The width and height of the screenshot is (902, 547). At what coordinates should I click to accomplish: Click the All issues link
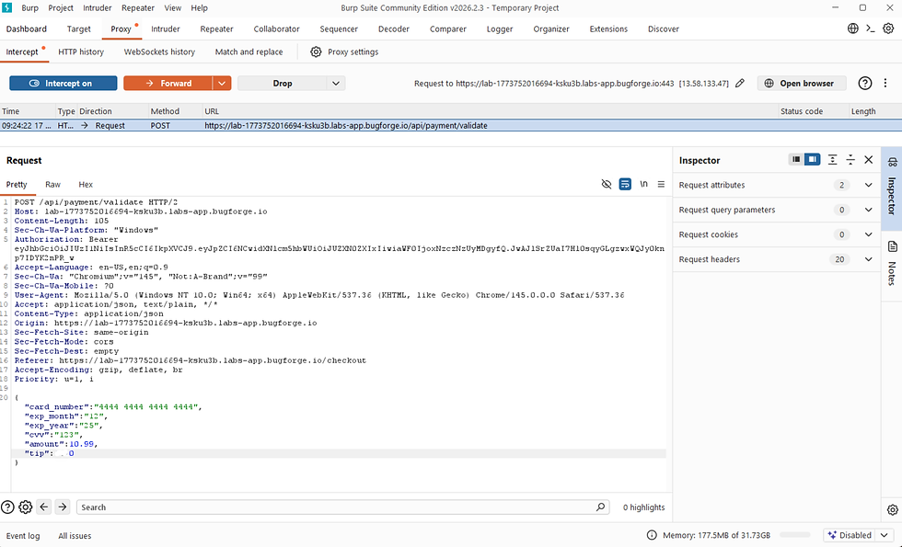pos(75,535)
